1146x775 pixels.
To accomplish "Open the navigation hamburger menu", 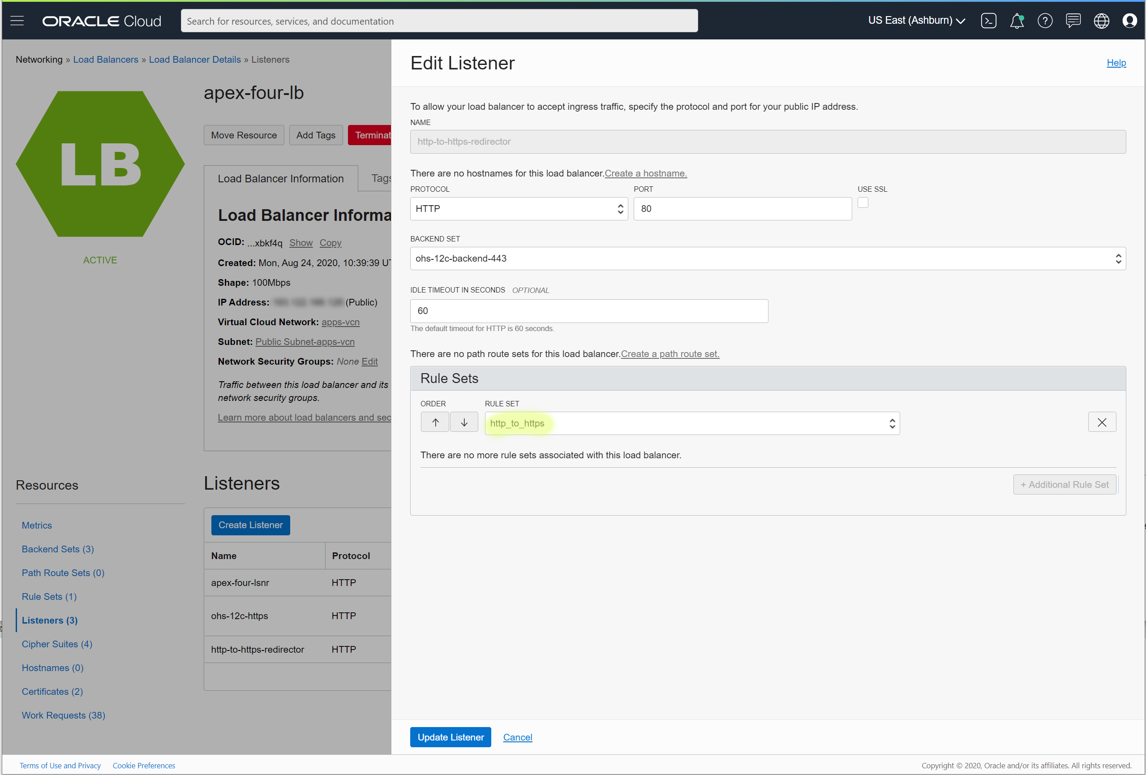I will 16,20.
